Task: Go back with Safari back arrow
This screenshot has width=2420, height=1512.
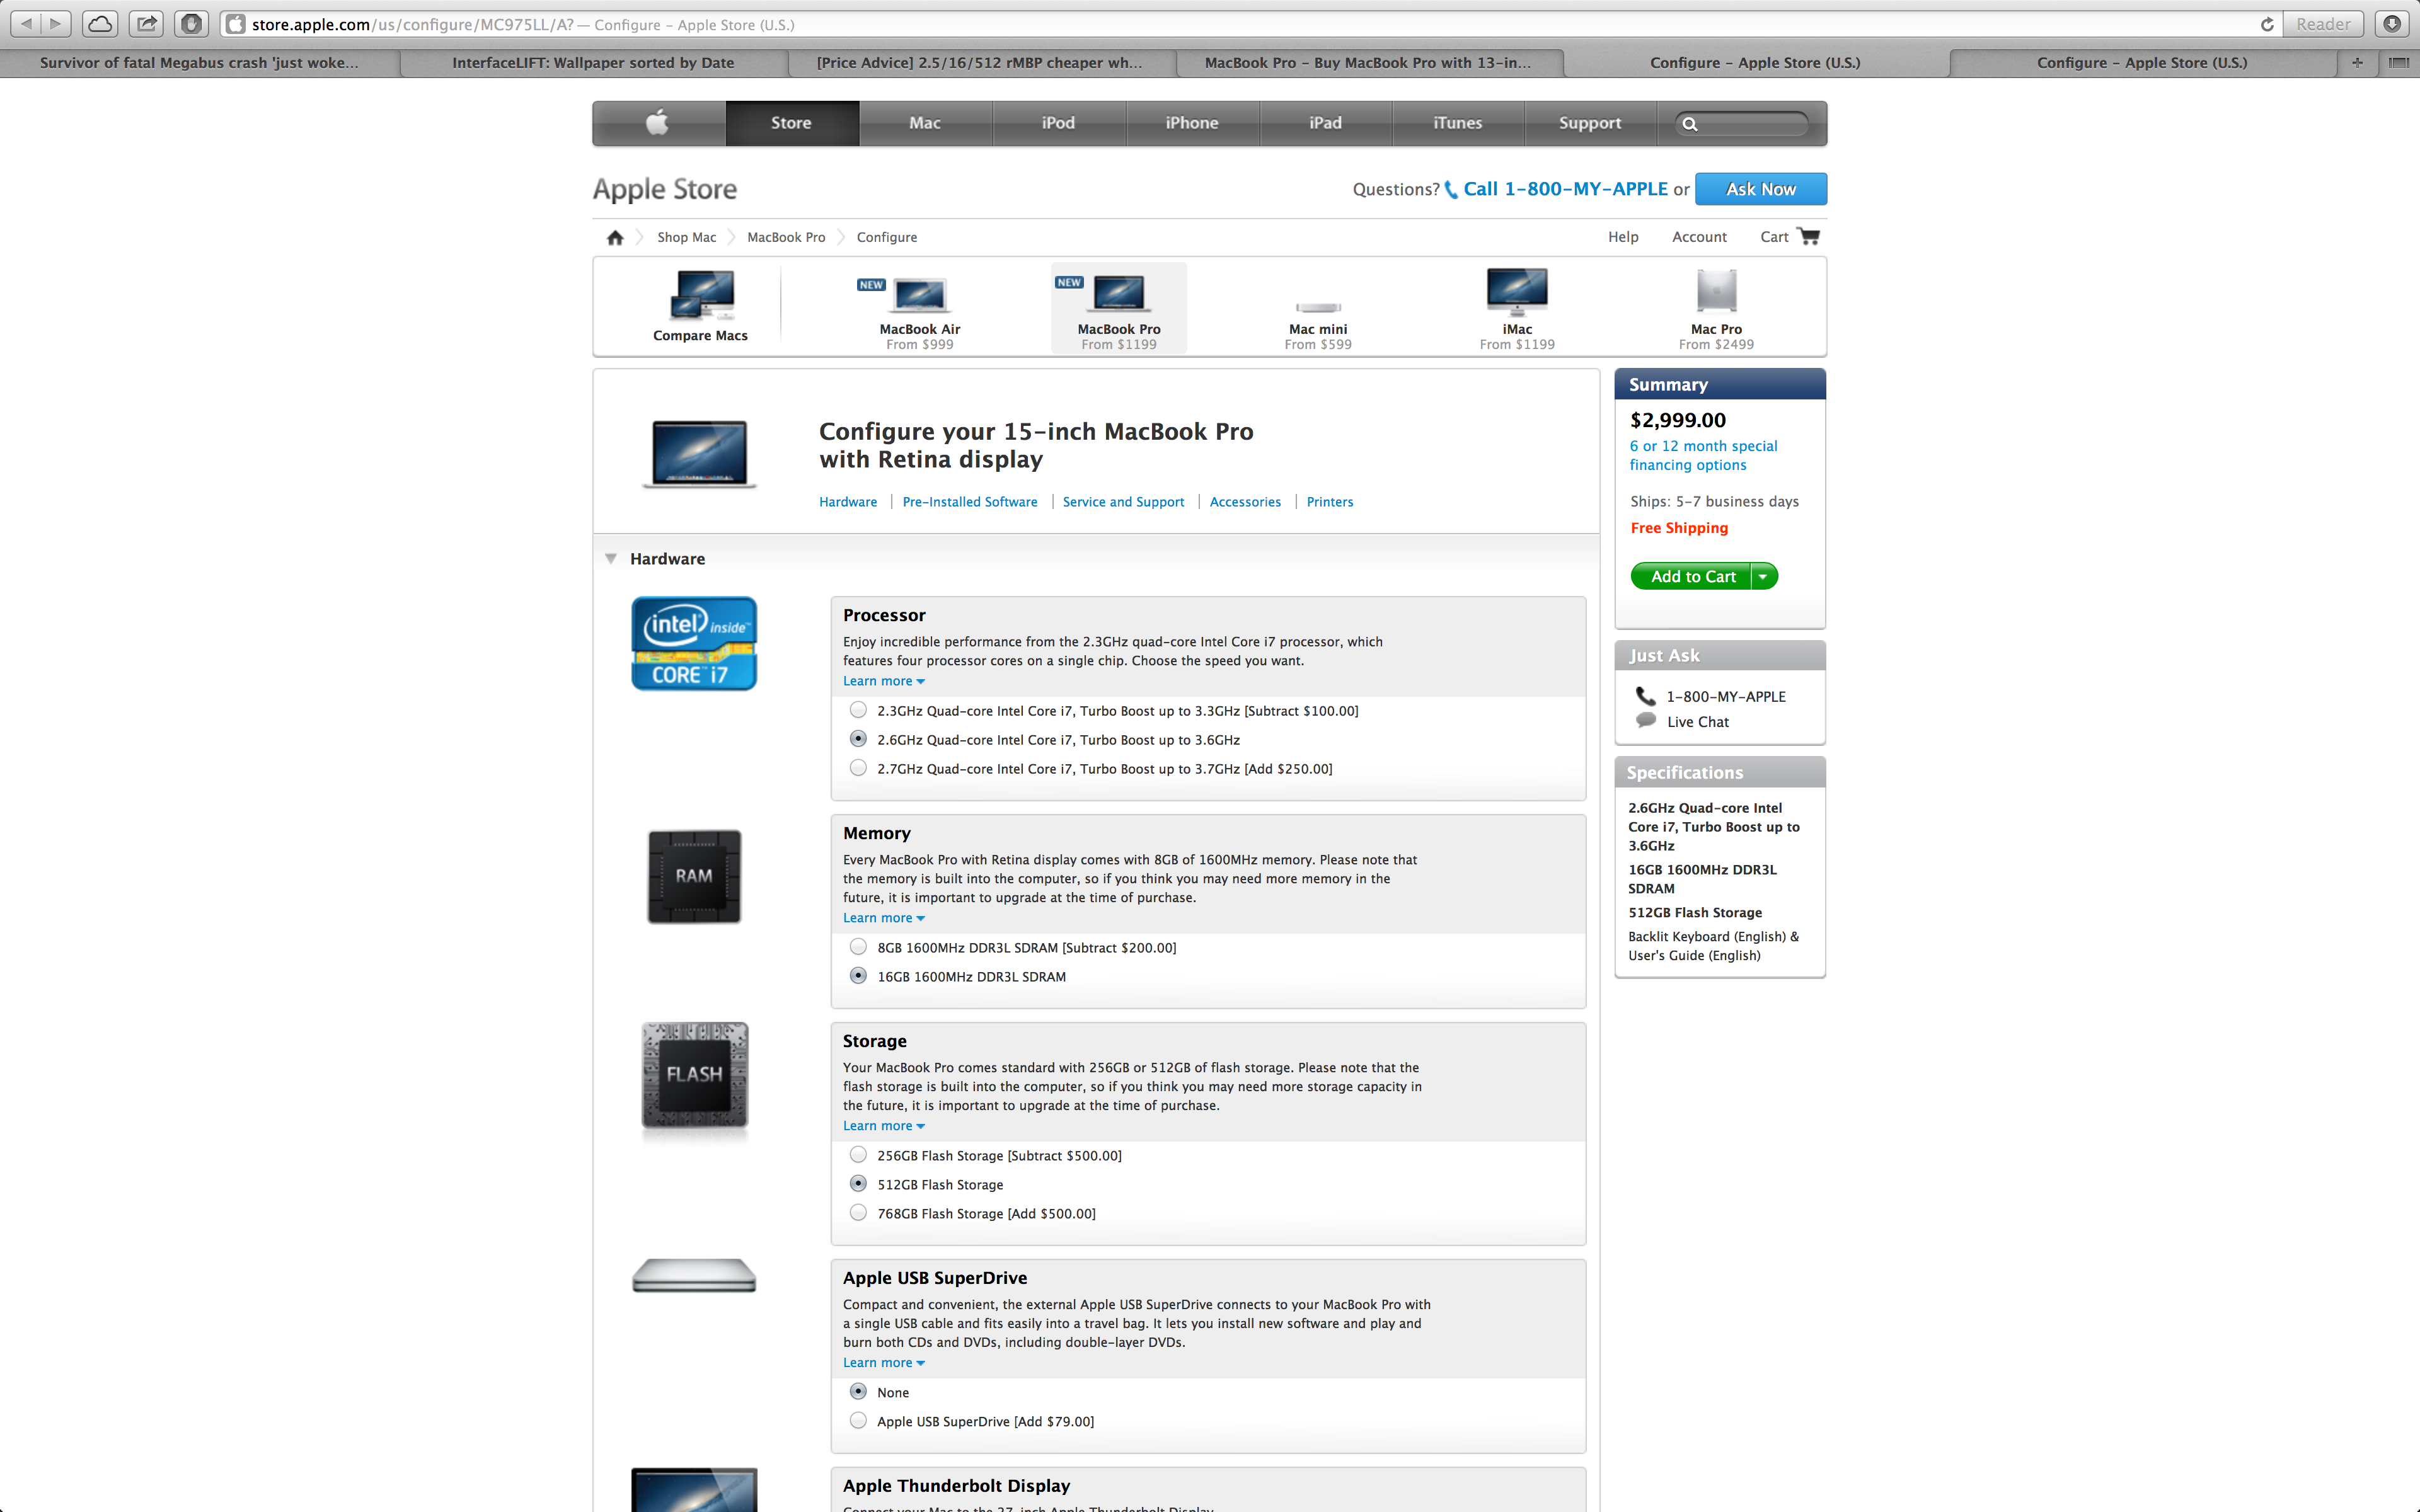Action: [26, 23]
